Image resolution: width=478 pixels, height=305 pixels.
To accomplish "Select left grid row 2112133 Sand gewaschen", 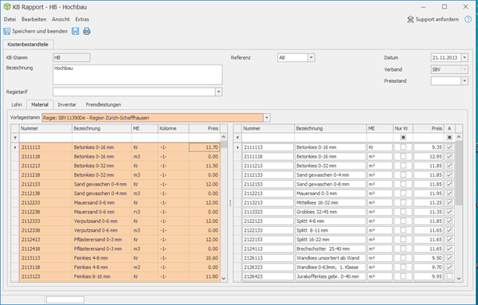I will point(119,184).
